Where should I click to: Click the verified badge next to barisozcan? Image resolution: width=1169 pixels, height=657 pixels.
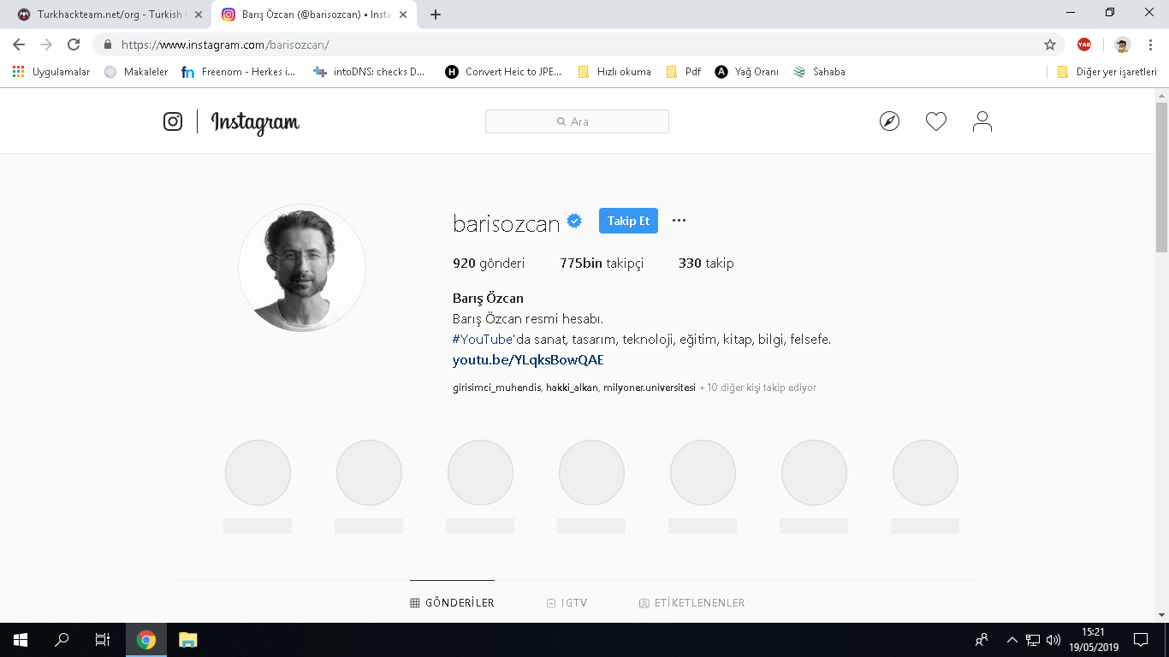pos(574,221)
